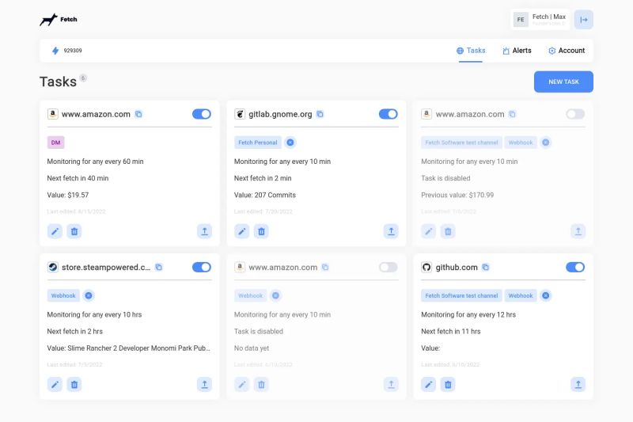Click the DM tag on the Amazon task
Screen dimensions: 633x422
point(55,143)
